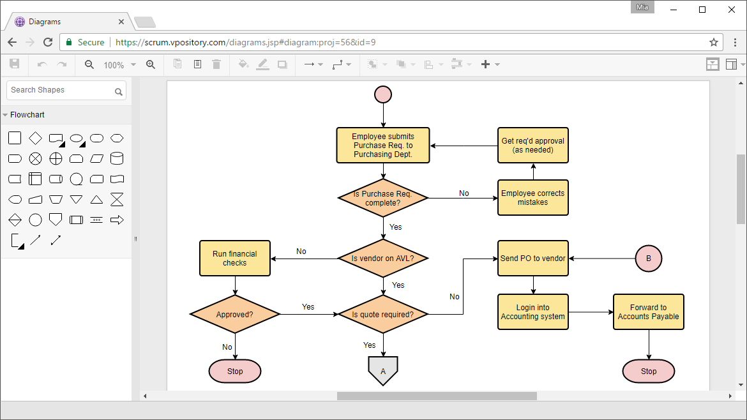Open the arrange to front/back dropdown
This screenshot has height=420, width=747.
[x=405, y=64]
